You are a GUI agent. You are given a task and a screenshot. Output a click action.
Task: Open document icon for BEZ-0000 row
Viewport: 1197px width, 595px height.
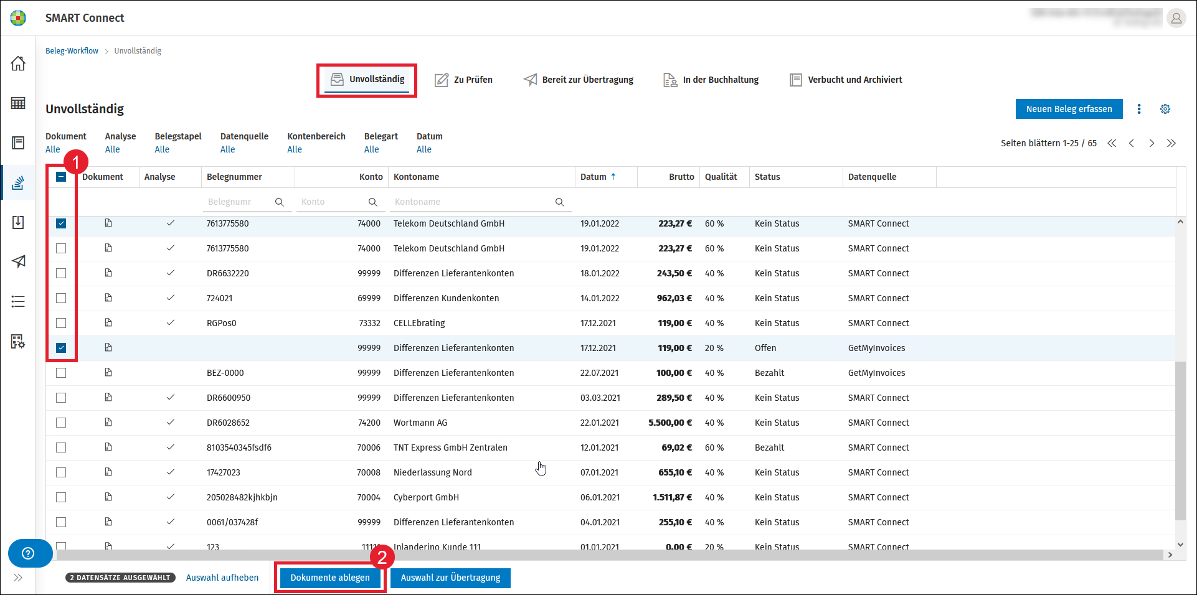[x=108, y=372]
